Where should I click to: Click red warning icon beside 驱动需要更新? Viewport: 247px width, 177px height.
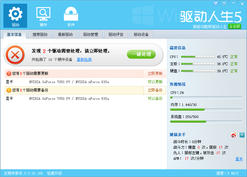9,74
